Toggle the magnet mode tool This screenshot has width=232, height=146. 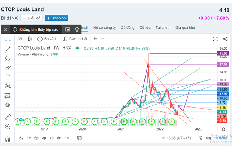(8, 139)
